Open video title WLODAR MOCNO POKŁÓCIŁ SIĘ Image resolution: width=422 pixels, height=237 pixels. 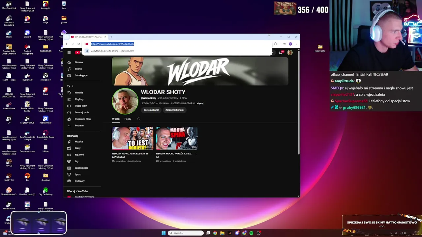pyautogui.click(x=174, y=155)
